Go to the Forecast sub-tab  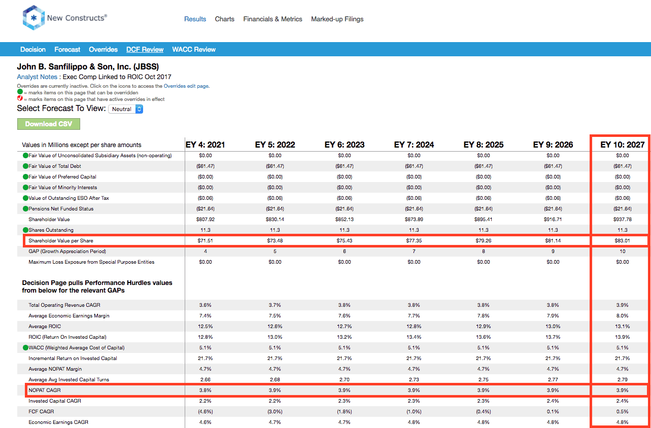point(67,50)
